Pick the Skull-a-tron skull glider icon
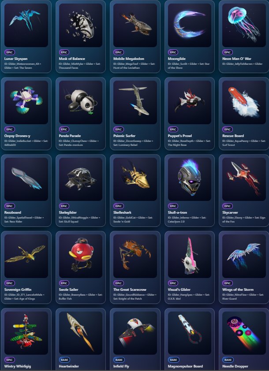The image size is (269, 371). point(190,179)
